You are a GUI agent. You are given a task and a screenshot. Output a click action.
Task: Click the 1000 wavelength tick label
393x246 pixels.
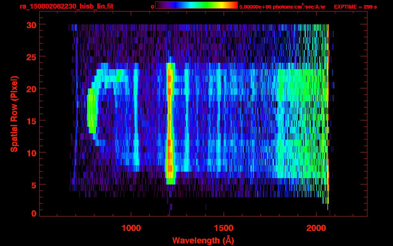click(131, 228)
